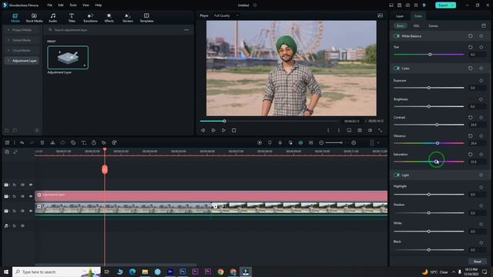This screenshot has height=277, width=493.
Task: Click the voiceover microphone icon in timeline toolbar
Action: point(280,142)
